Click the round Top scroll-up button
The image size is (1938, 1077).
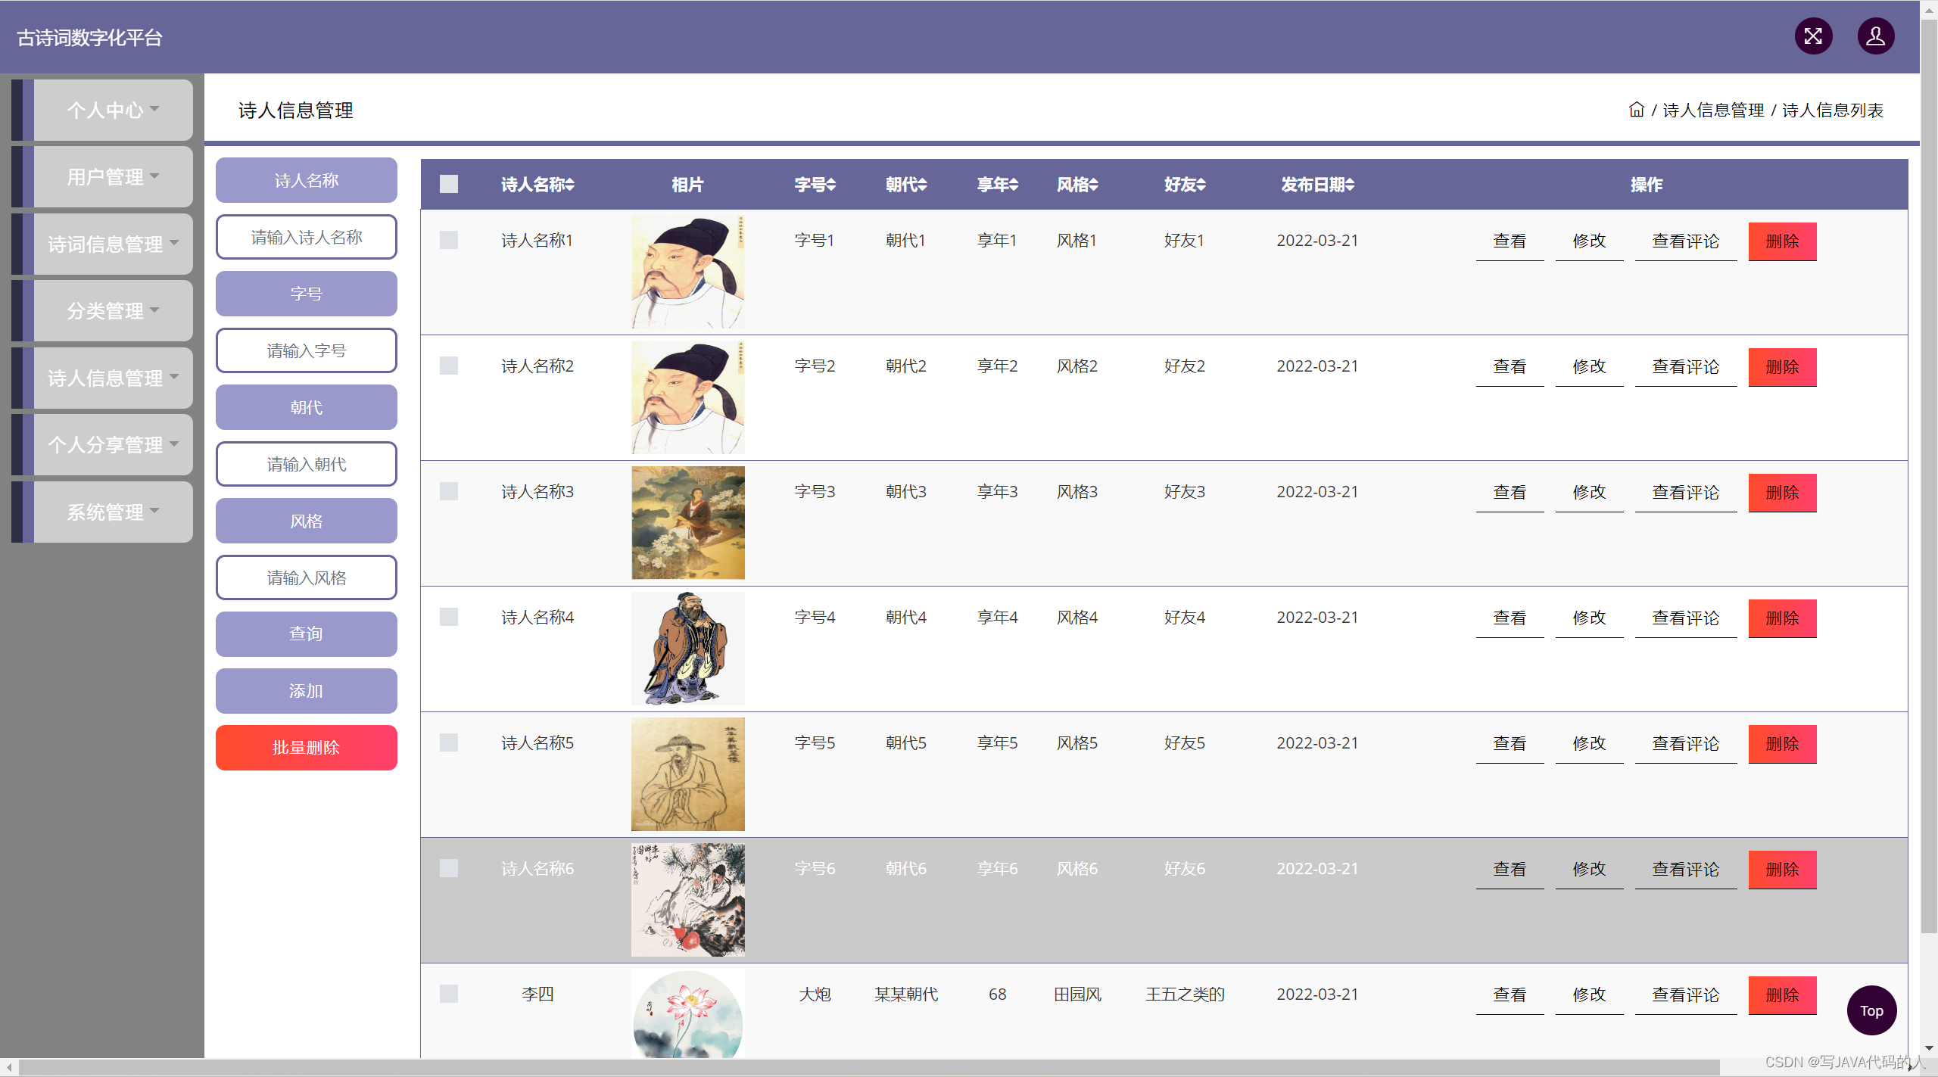point(1871,1010)
